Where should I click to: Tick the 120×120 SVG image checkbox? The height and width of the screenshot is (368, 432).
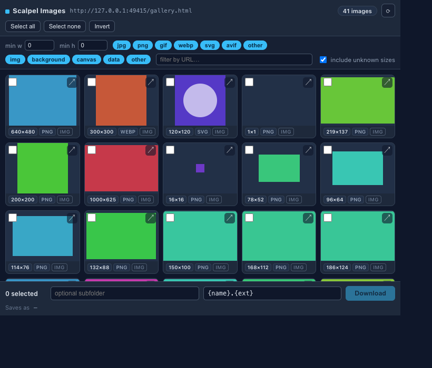(x=170, y=82)
